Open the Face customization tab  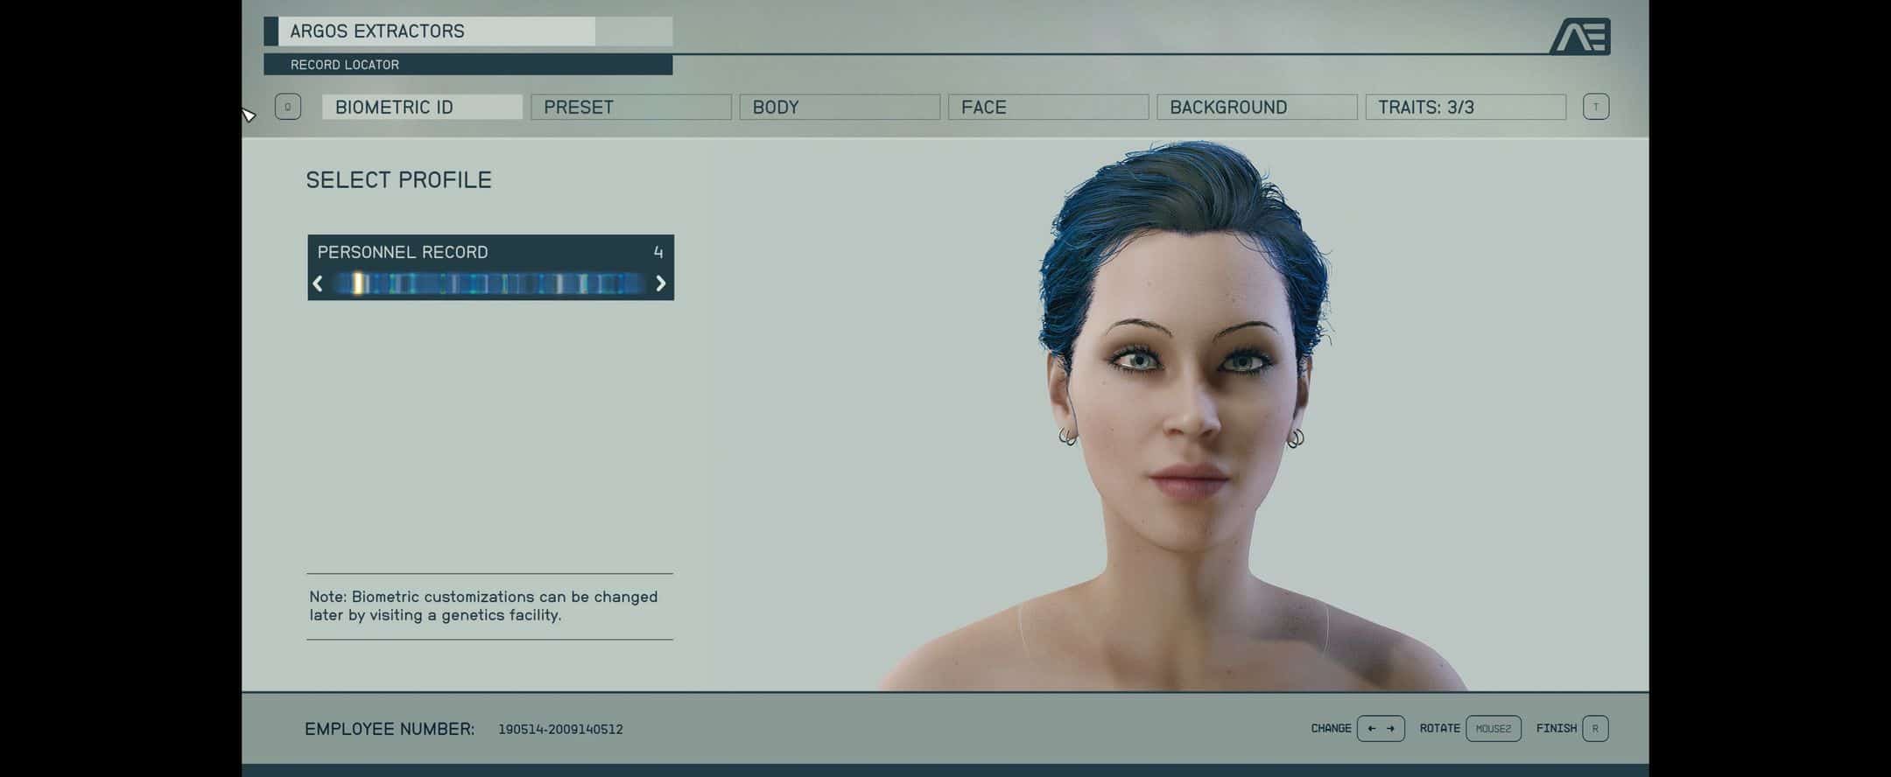(1048, 107)
